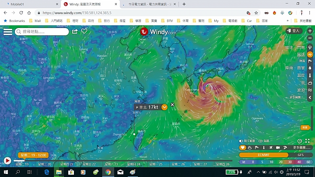Select wind speed label in right layer menu
315x177 pixels.
tap(301, 54)
